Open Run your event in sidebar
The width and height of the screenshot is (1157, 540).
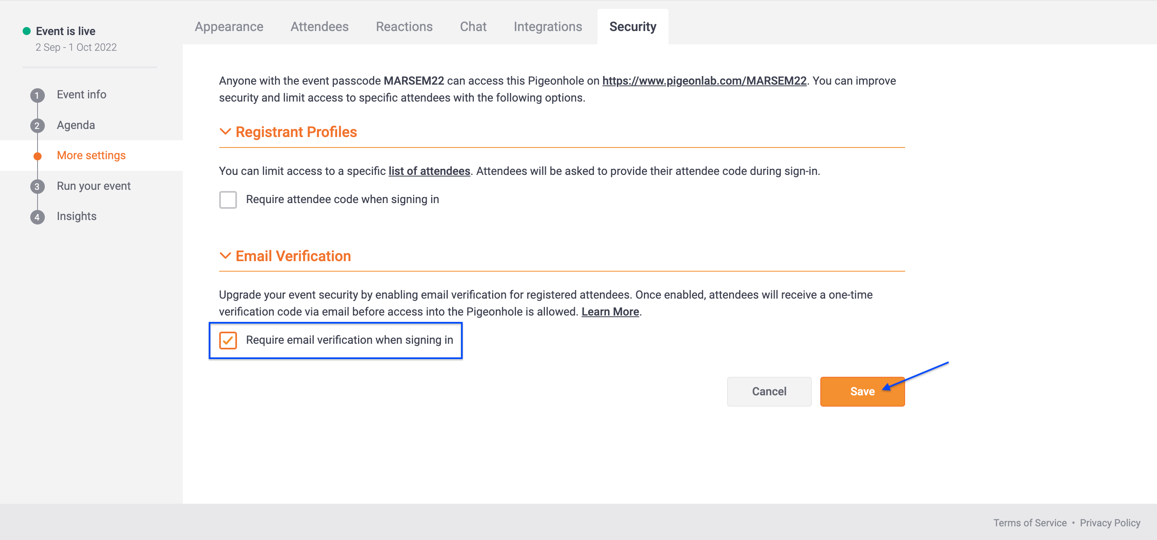pyautogui.click(x=93, y=186)
